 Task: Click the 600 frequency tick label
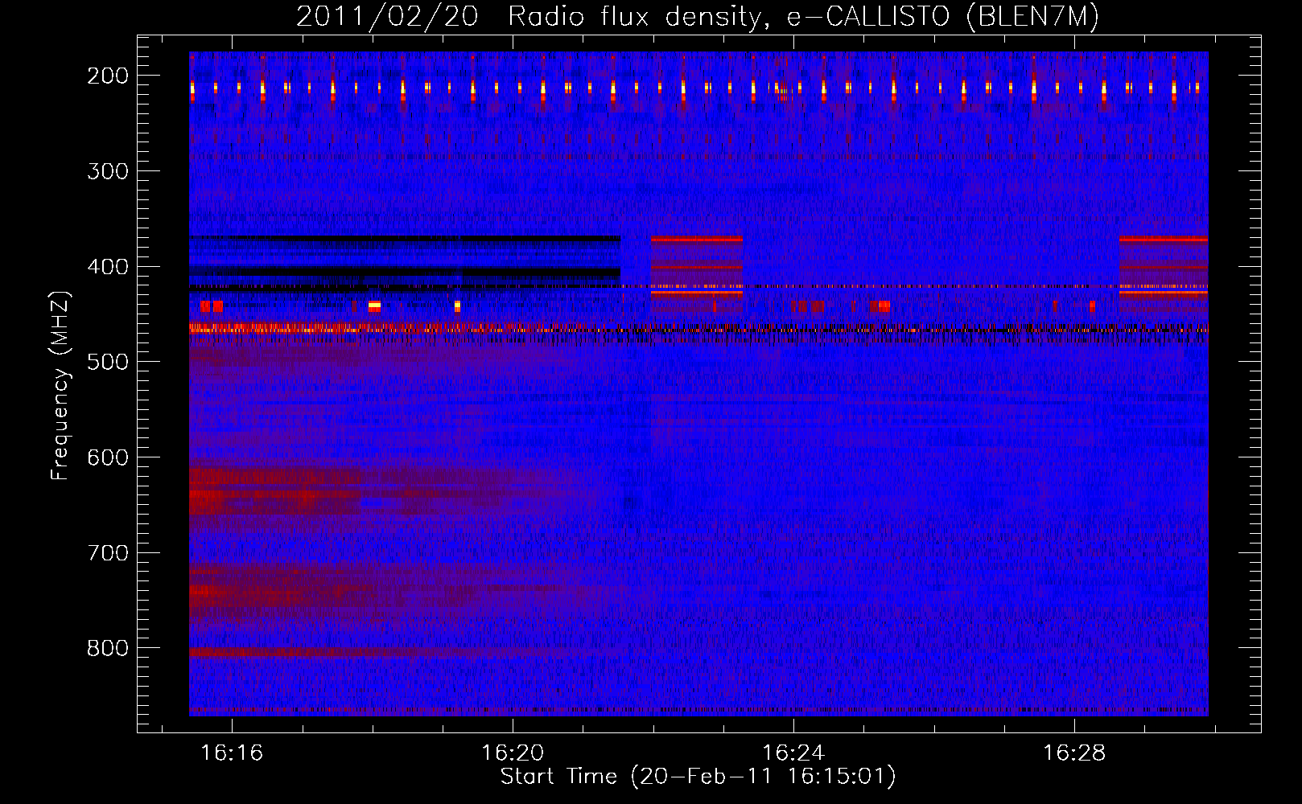click(108, 458)
